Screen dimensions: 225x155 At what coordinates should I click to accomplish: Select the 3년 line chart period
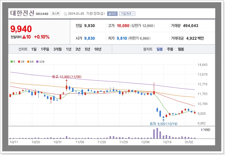point(78,49)
